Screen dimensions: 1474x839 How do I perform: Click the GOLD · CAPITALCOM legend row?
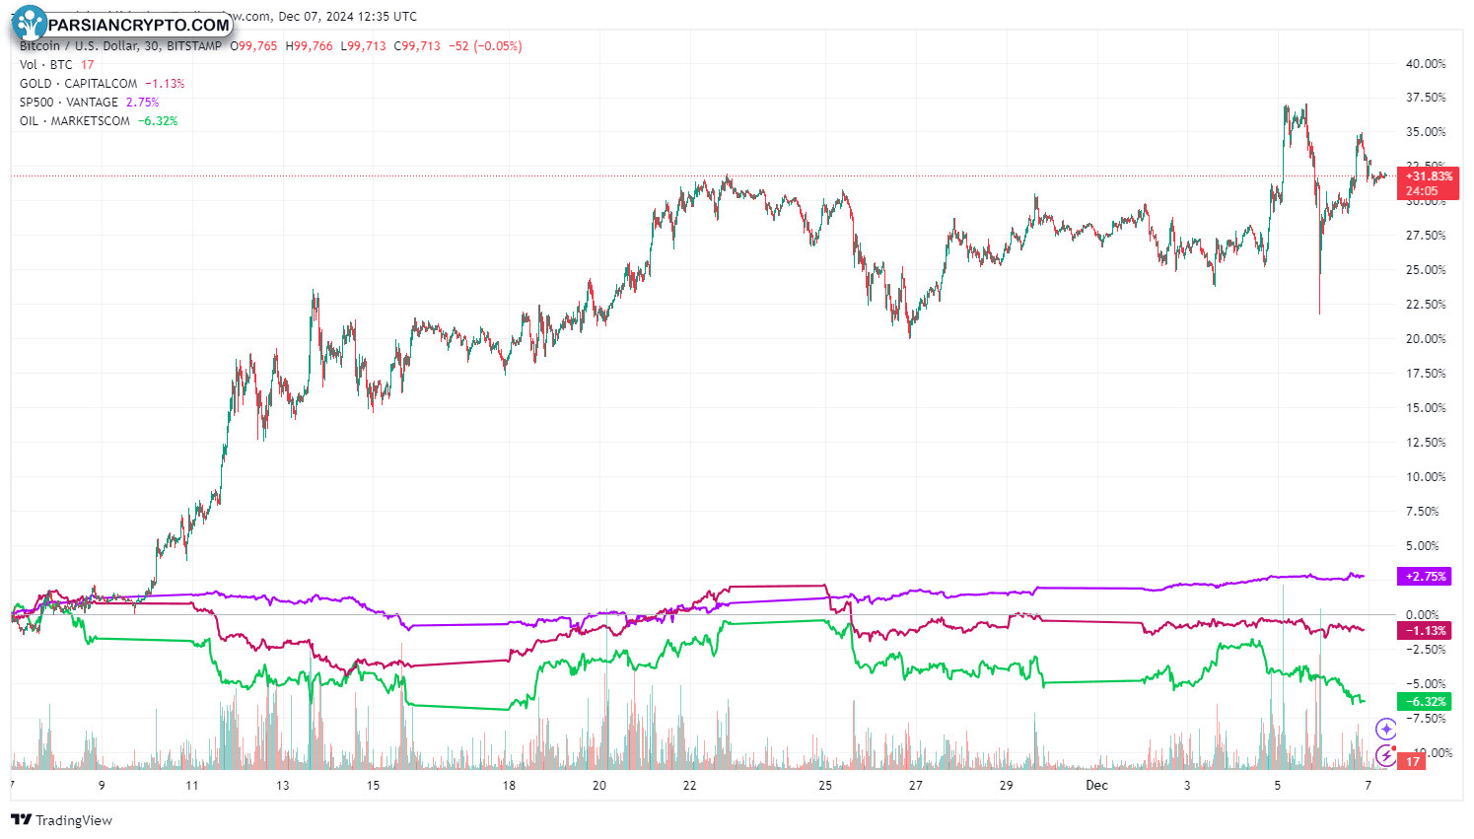103,84
